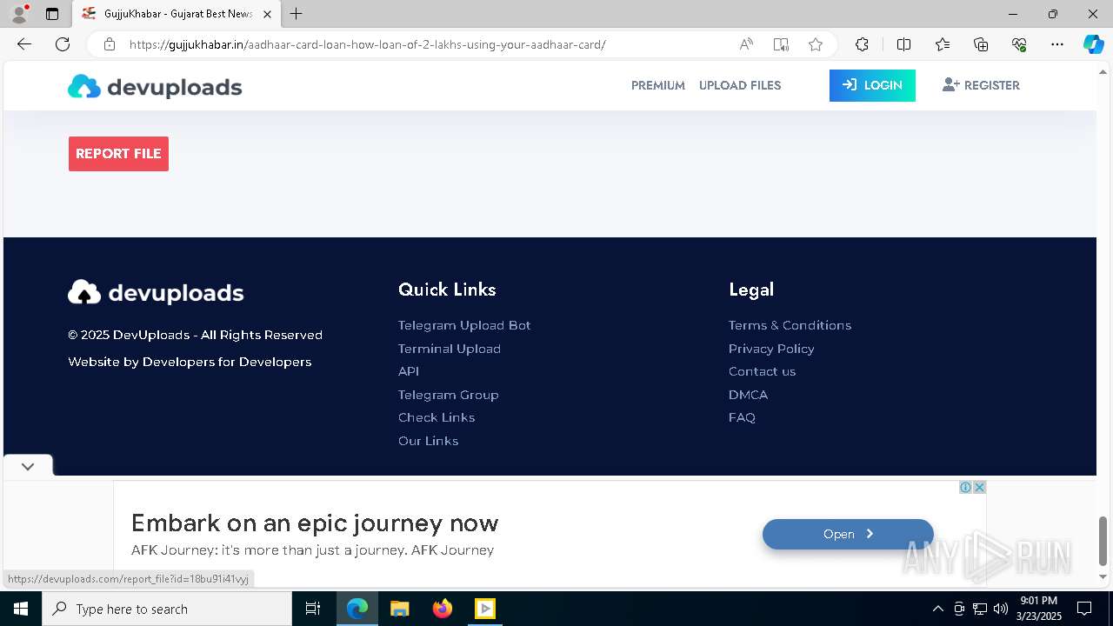This screenshot has height=626, width=1113.
Task: Close the GujjuKhabar browser tab
Action: [x=268, y=14]
